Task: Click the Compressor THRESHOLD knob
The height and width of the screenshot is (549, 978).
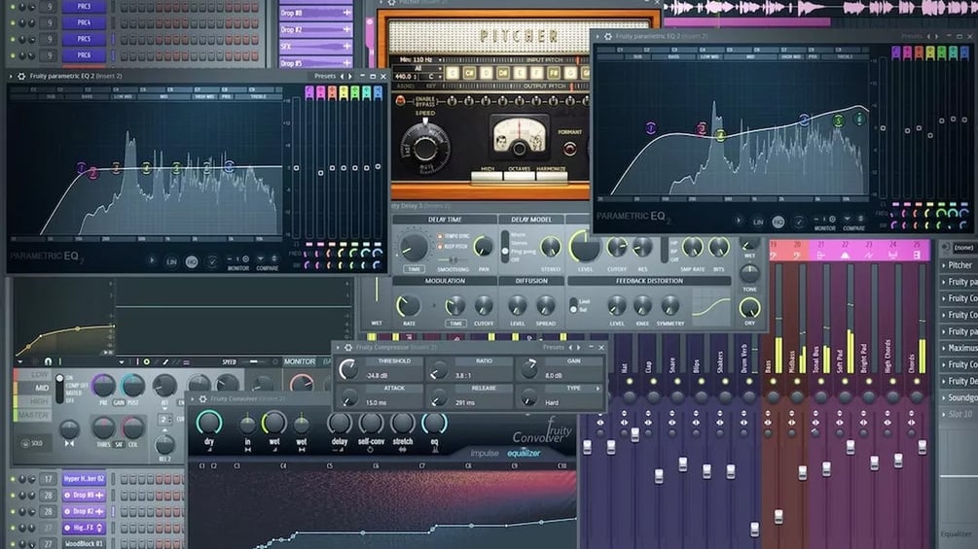Action: click(348, 370)
